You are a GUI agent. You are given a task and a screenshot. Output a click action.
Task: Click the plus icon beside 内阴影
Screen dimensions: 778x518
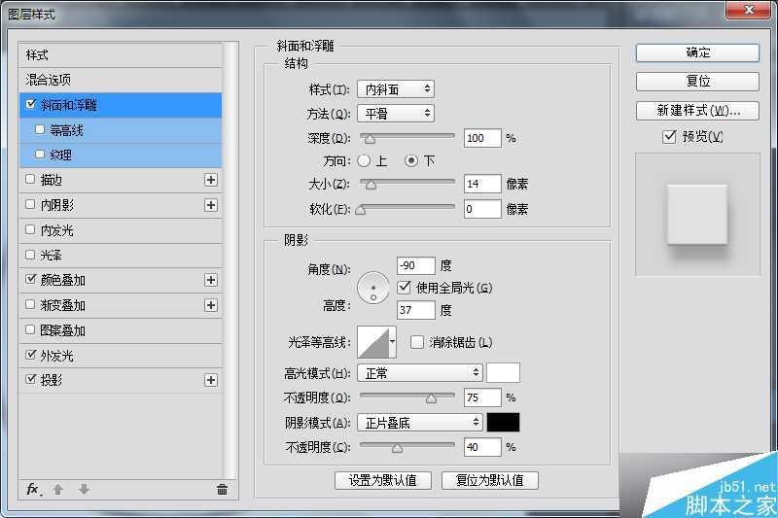(210, 205)
